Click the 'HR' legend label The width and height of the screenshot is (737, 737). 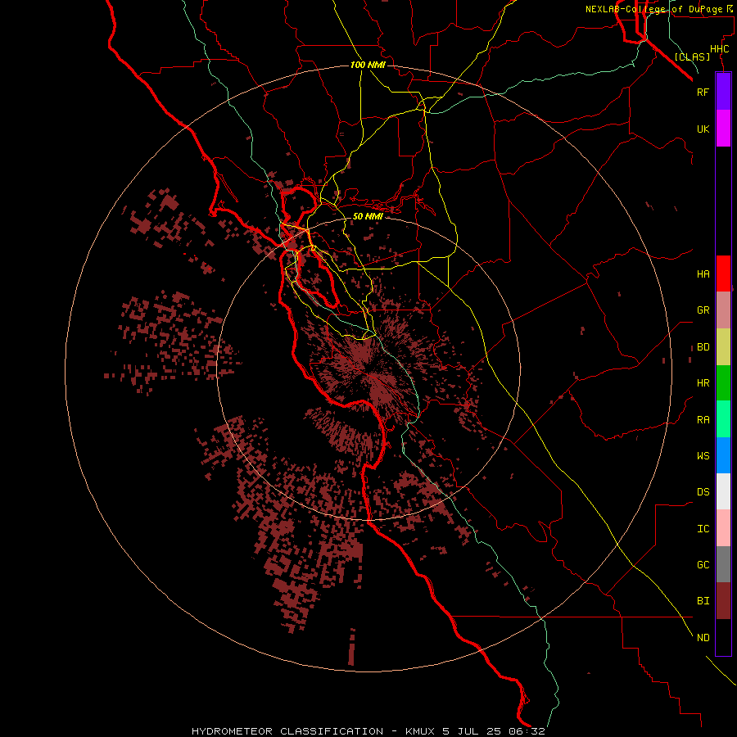click(x=703, y=383)
